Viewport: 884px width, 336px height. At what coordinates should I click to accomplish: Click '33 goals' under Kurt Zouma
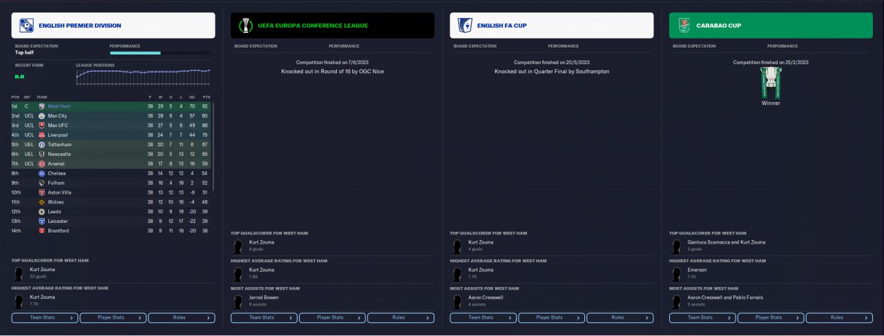tap(37, 275)
